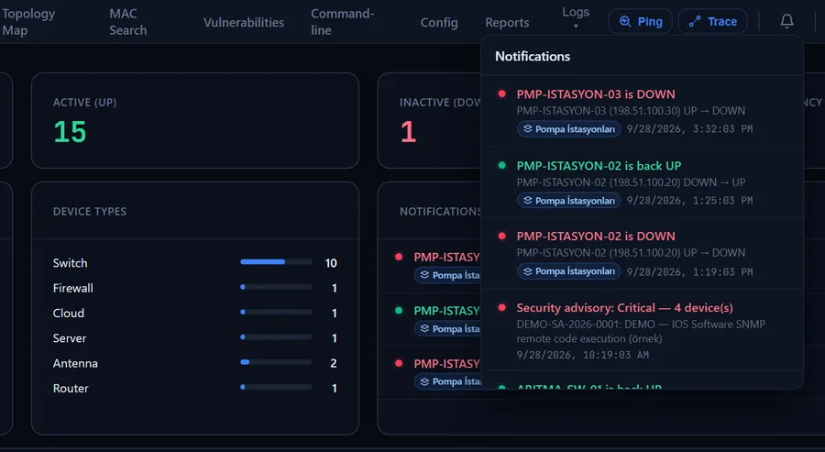Click the Ping magnifier icon

(625, 22)
